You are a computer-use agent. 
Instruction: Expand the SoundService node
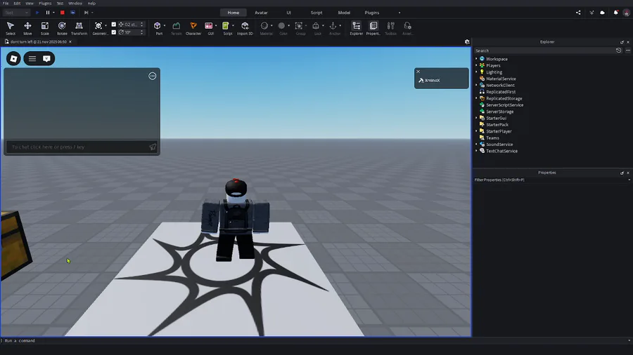[x=476, y=144]
